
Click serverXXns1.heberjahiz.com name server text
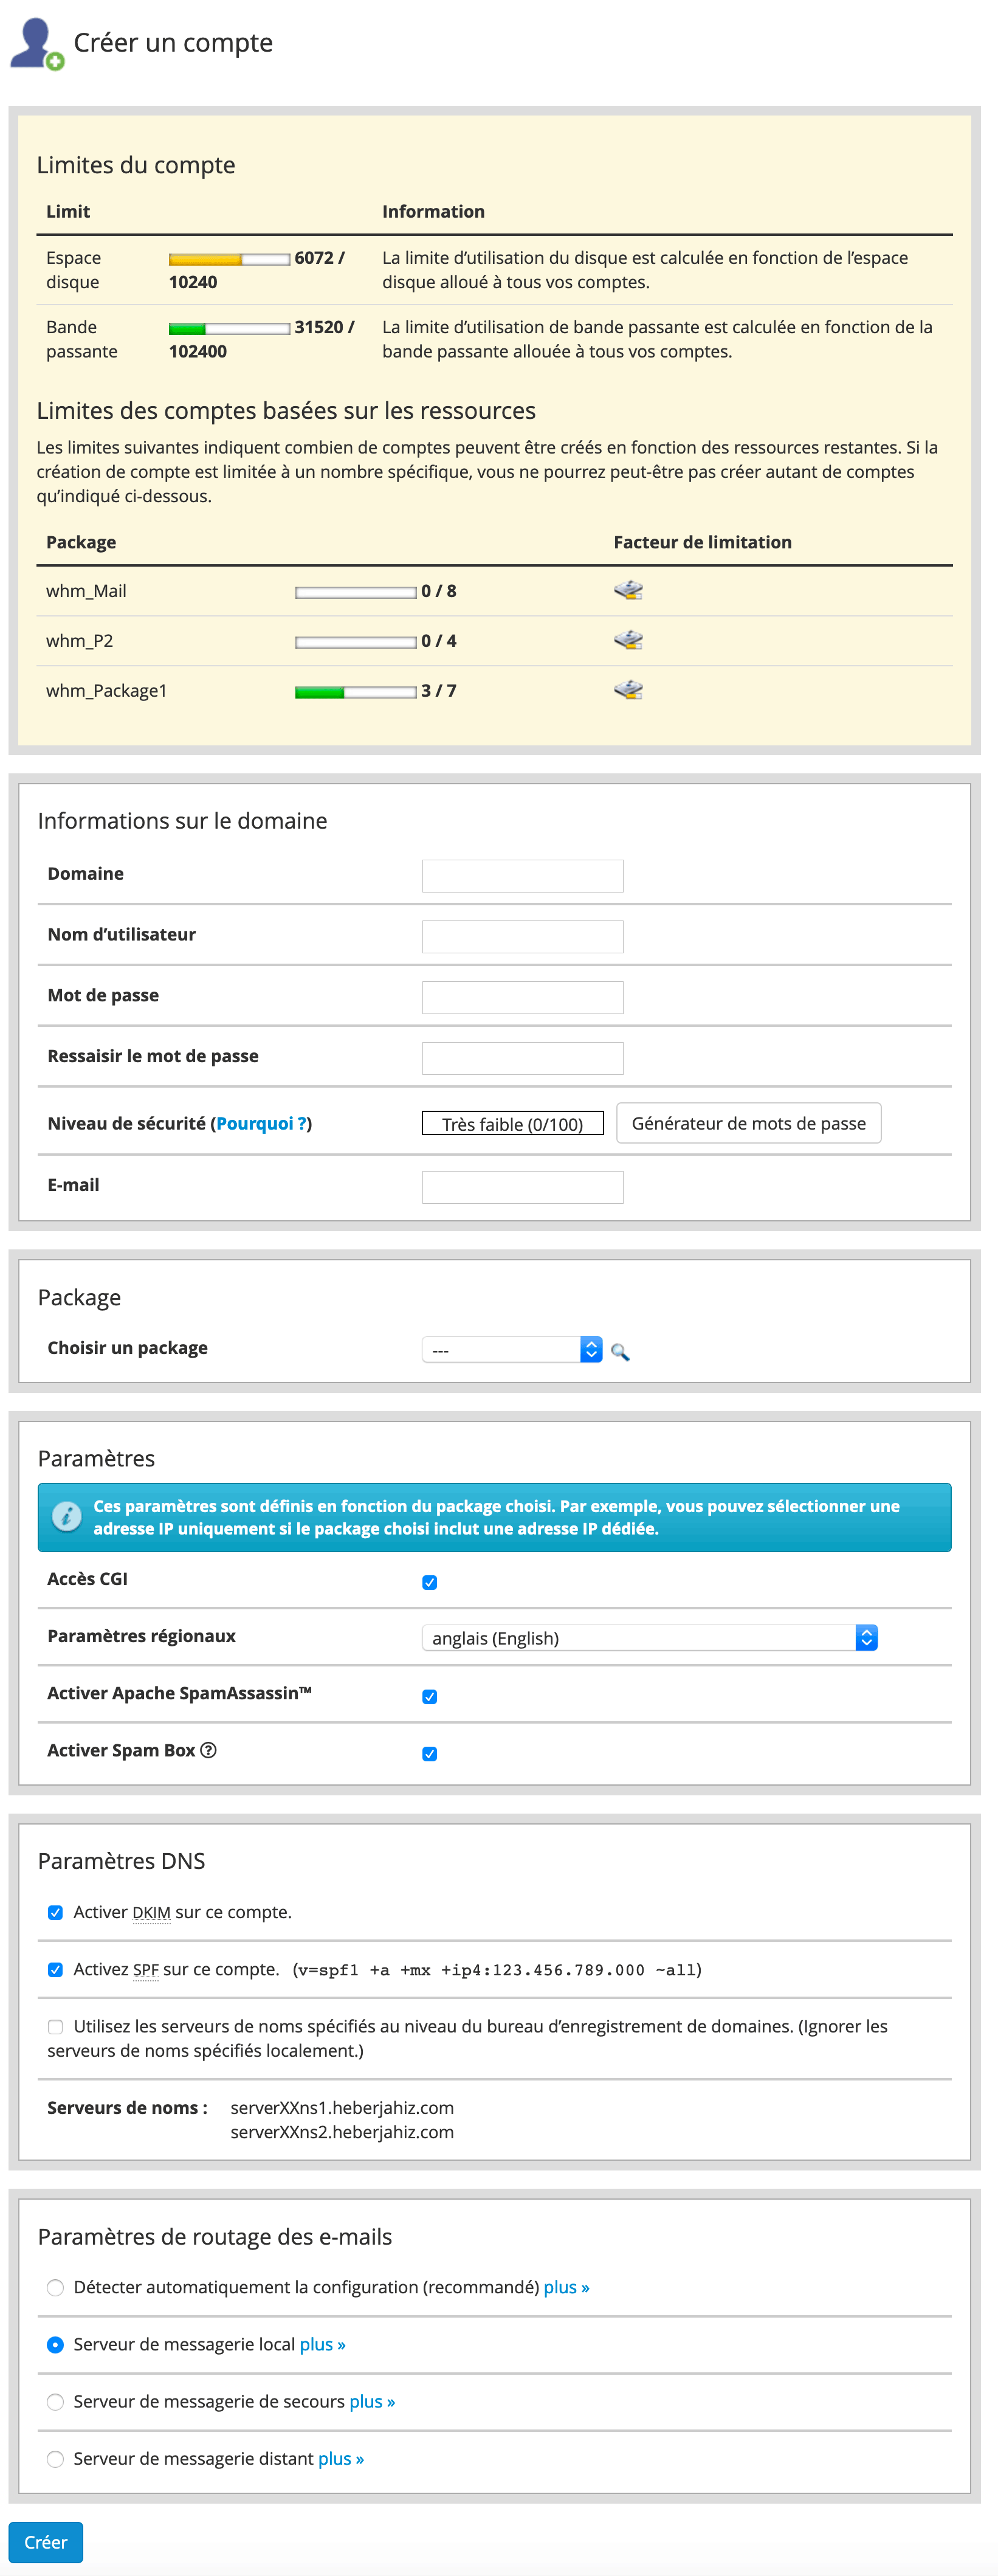point(342,2107)
